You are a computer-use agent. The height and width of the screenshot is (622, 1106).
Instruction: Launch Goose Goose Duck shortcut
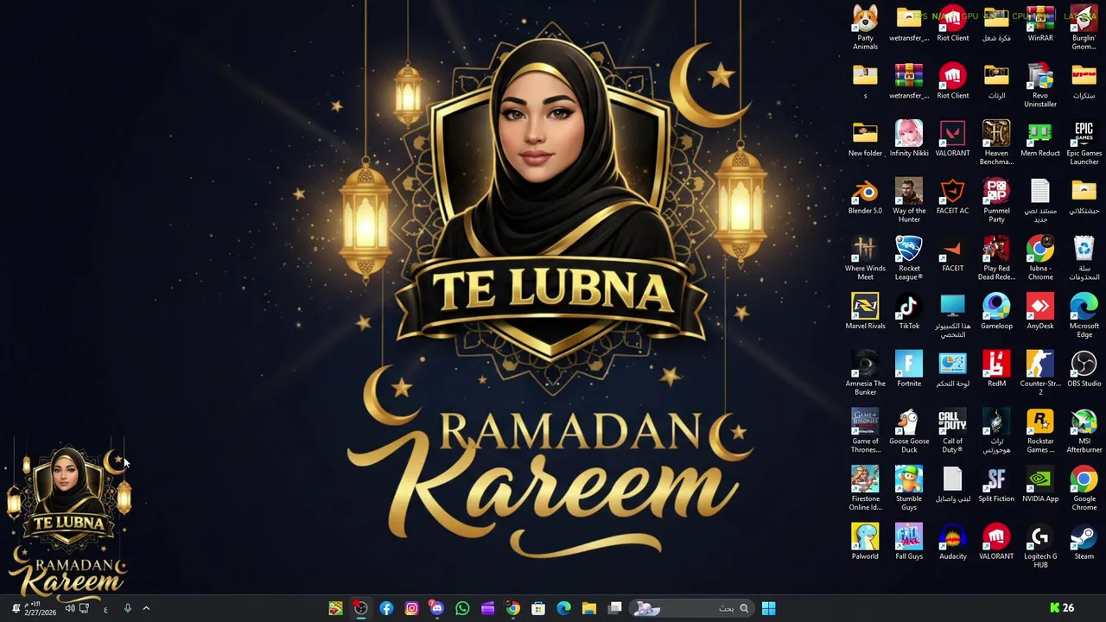coord(909,431)
